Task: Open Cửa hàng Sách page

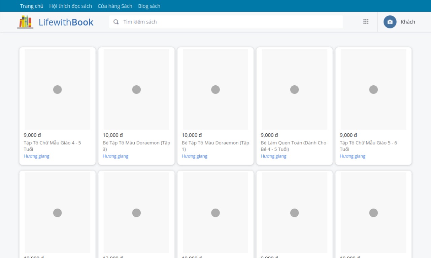Action: coord(115,6)
